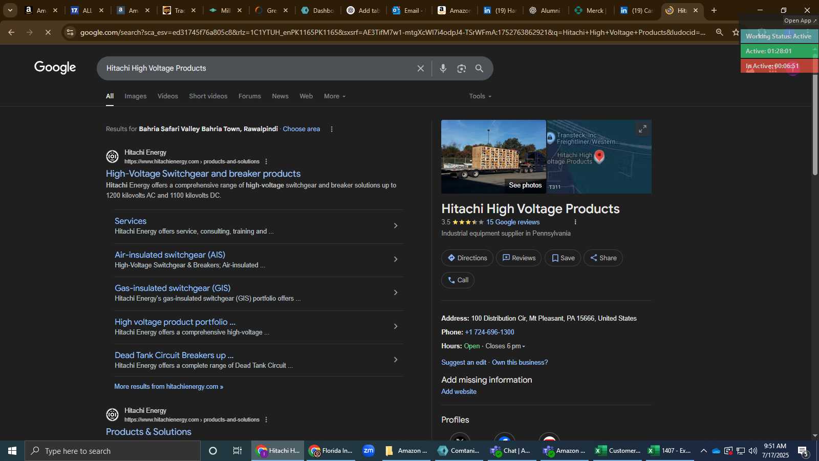Viewport: 819px width, 461px height.
Task: Open options beside Choose area
Action: [332, 129]
